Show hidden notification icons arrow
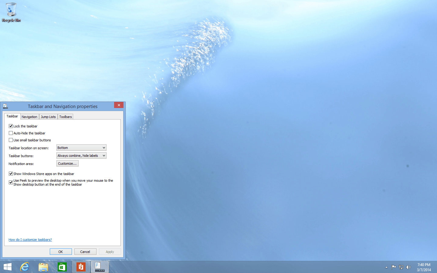 click(x=386, y=267)
